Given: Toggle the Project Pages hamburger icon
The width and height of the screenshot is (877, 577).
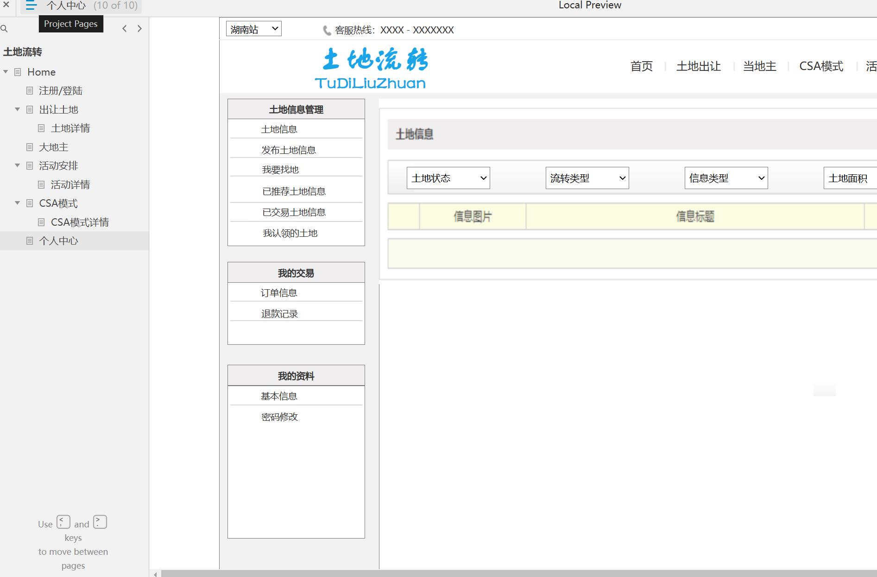Looking at the screenshot, I should (31, 6).
